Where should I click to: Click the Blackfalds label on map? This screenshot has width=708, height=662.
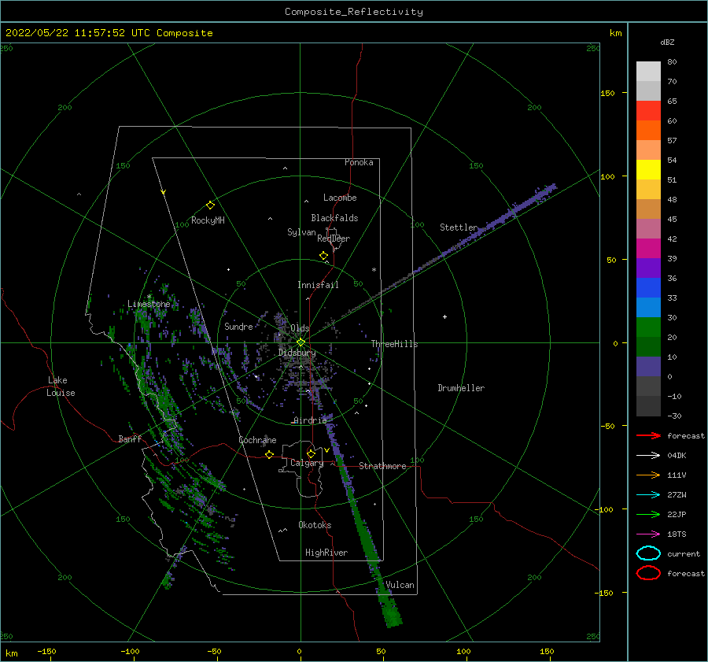tap(334, 218)
